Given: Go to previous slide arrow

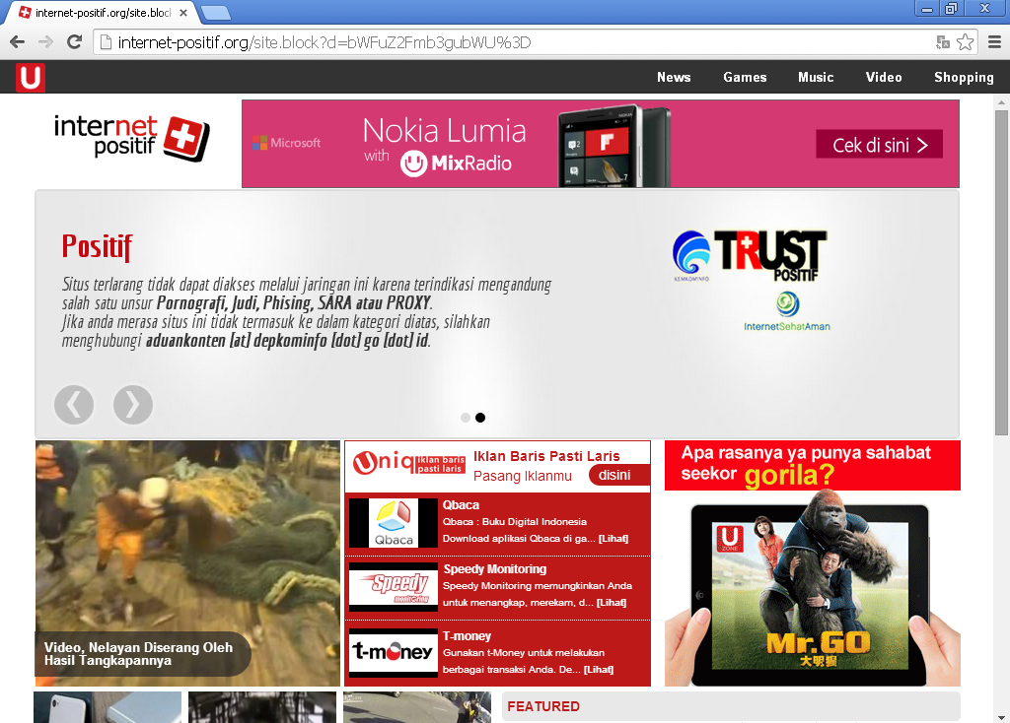Looking at the screenshot, I should (x=74, y=405).
